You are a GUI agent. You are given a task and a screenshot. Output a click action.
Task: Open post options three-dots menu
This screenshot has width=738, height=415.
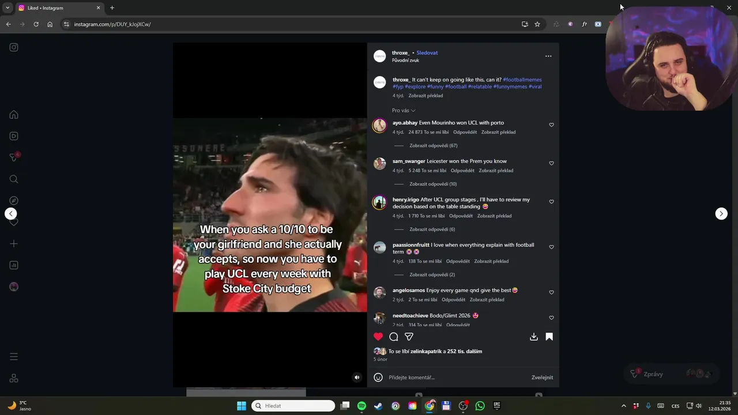[x=548, y=56]
